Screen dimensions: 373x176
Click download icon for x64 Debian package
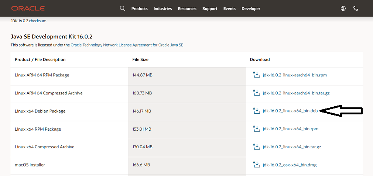tap(256, 111)
